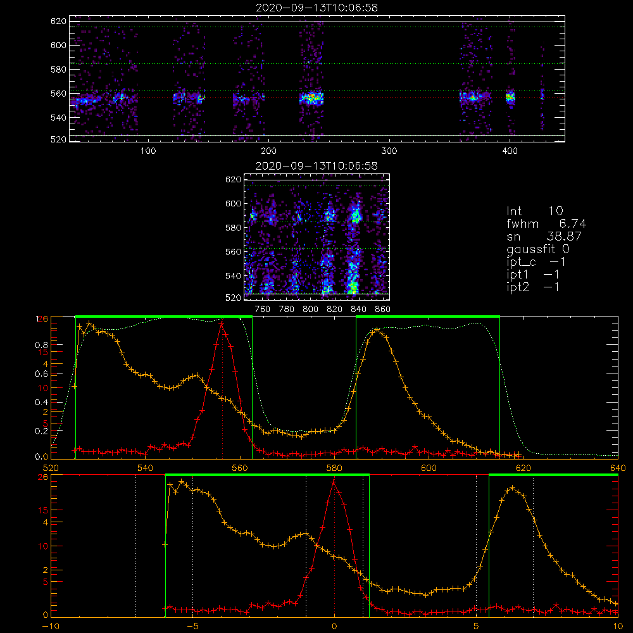
Task: Click y-axis label 580 on middle image
Action: tap(234, 228)
